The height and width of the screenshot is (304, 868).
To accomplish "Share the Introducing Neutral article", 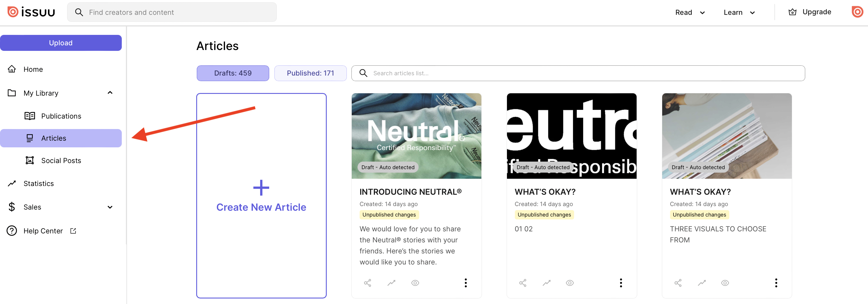I will click(368, 283).
